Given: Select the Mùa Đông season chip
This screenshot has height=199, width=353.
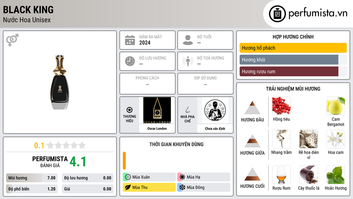Looking at the screenshot, I should click(204, 187).
